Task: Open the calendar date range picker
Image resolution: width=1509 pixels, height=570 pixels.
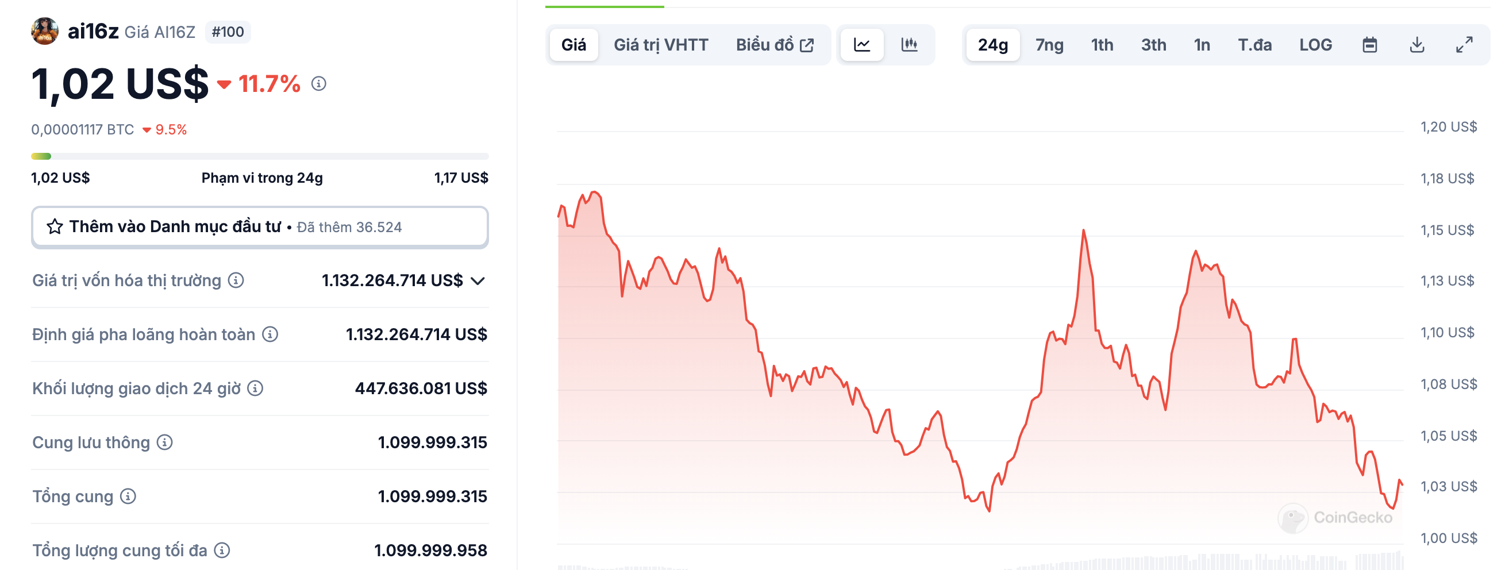Action: 1369,44
